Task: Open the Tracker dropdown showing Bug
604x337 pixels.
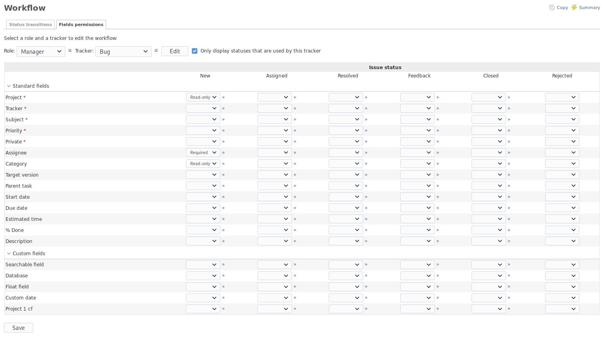Action: click(x=123, y=51)
